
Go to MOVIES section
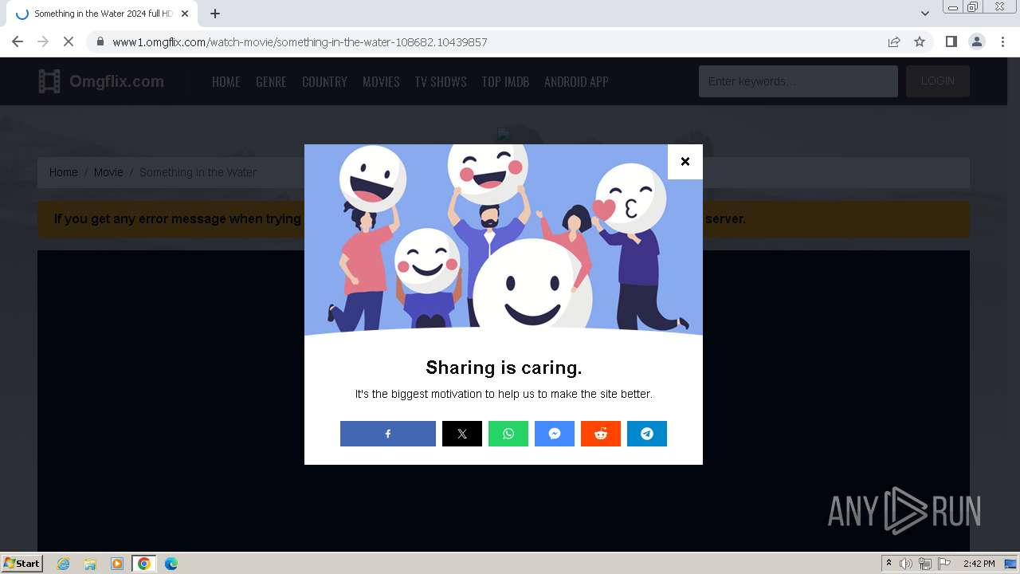pyautogui.click(x=381, y=81)
